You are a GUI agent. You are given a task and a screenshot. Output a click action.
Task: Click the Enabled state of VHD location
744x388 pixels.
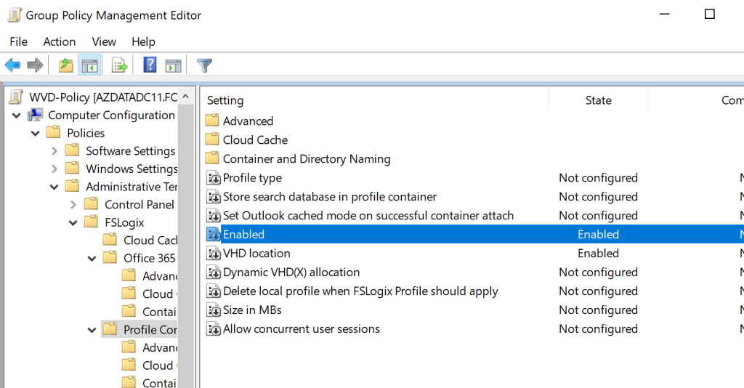(598, 254)
